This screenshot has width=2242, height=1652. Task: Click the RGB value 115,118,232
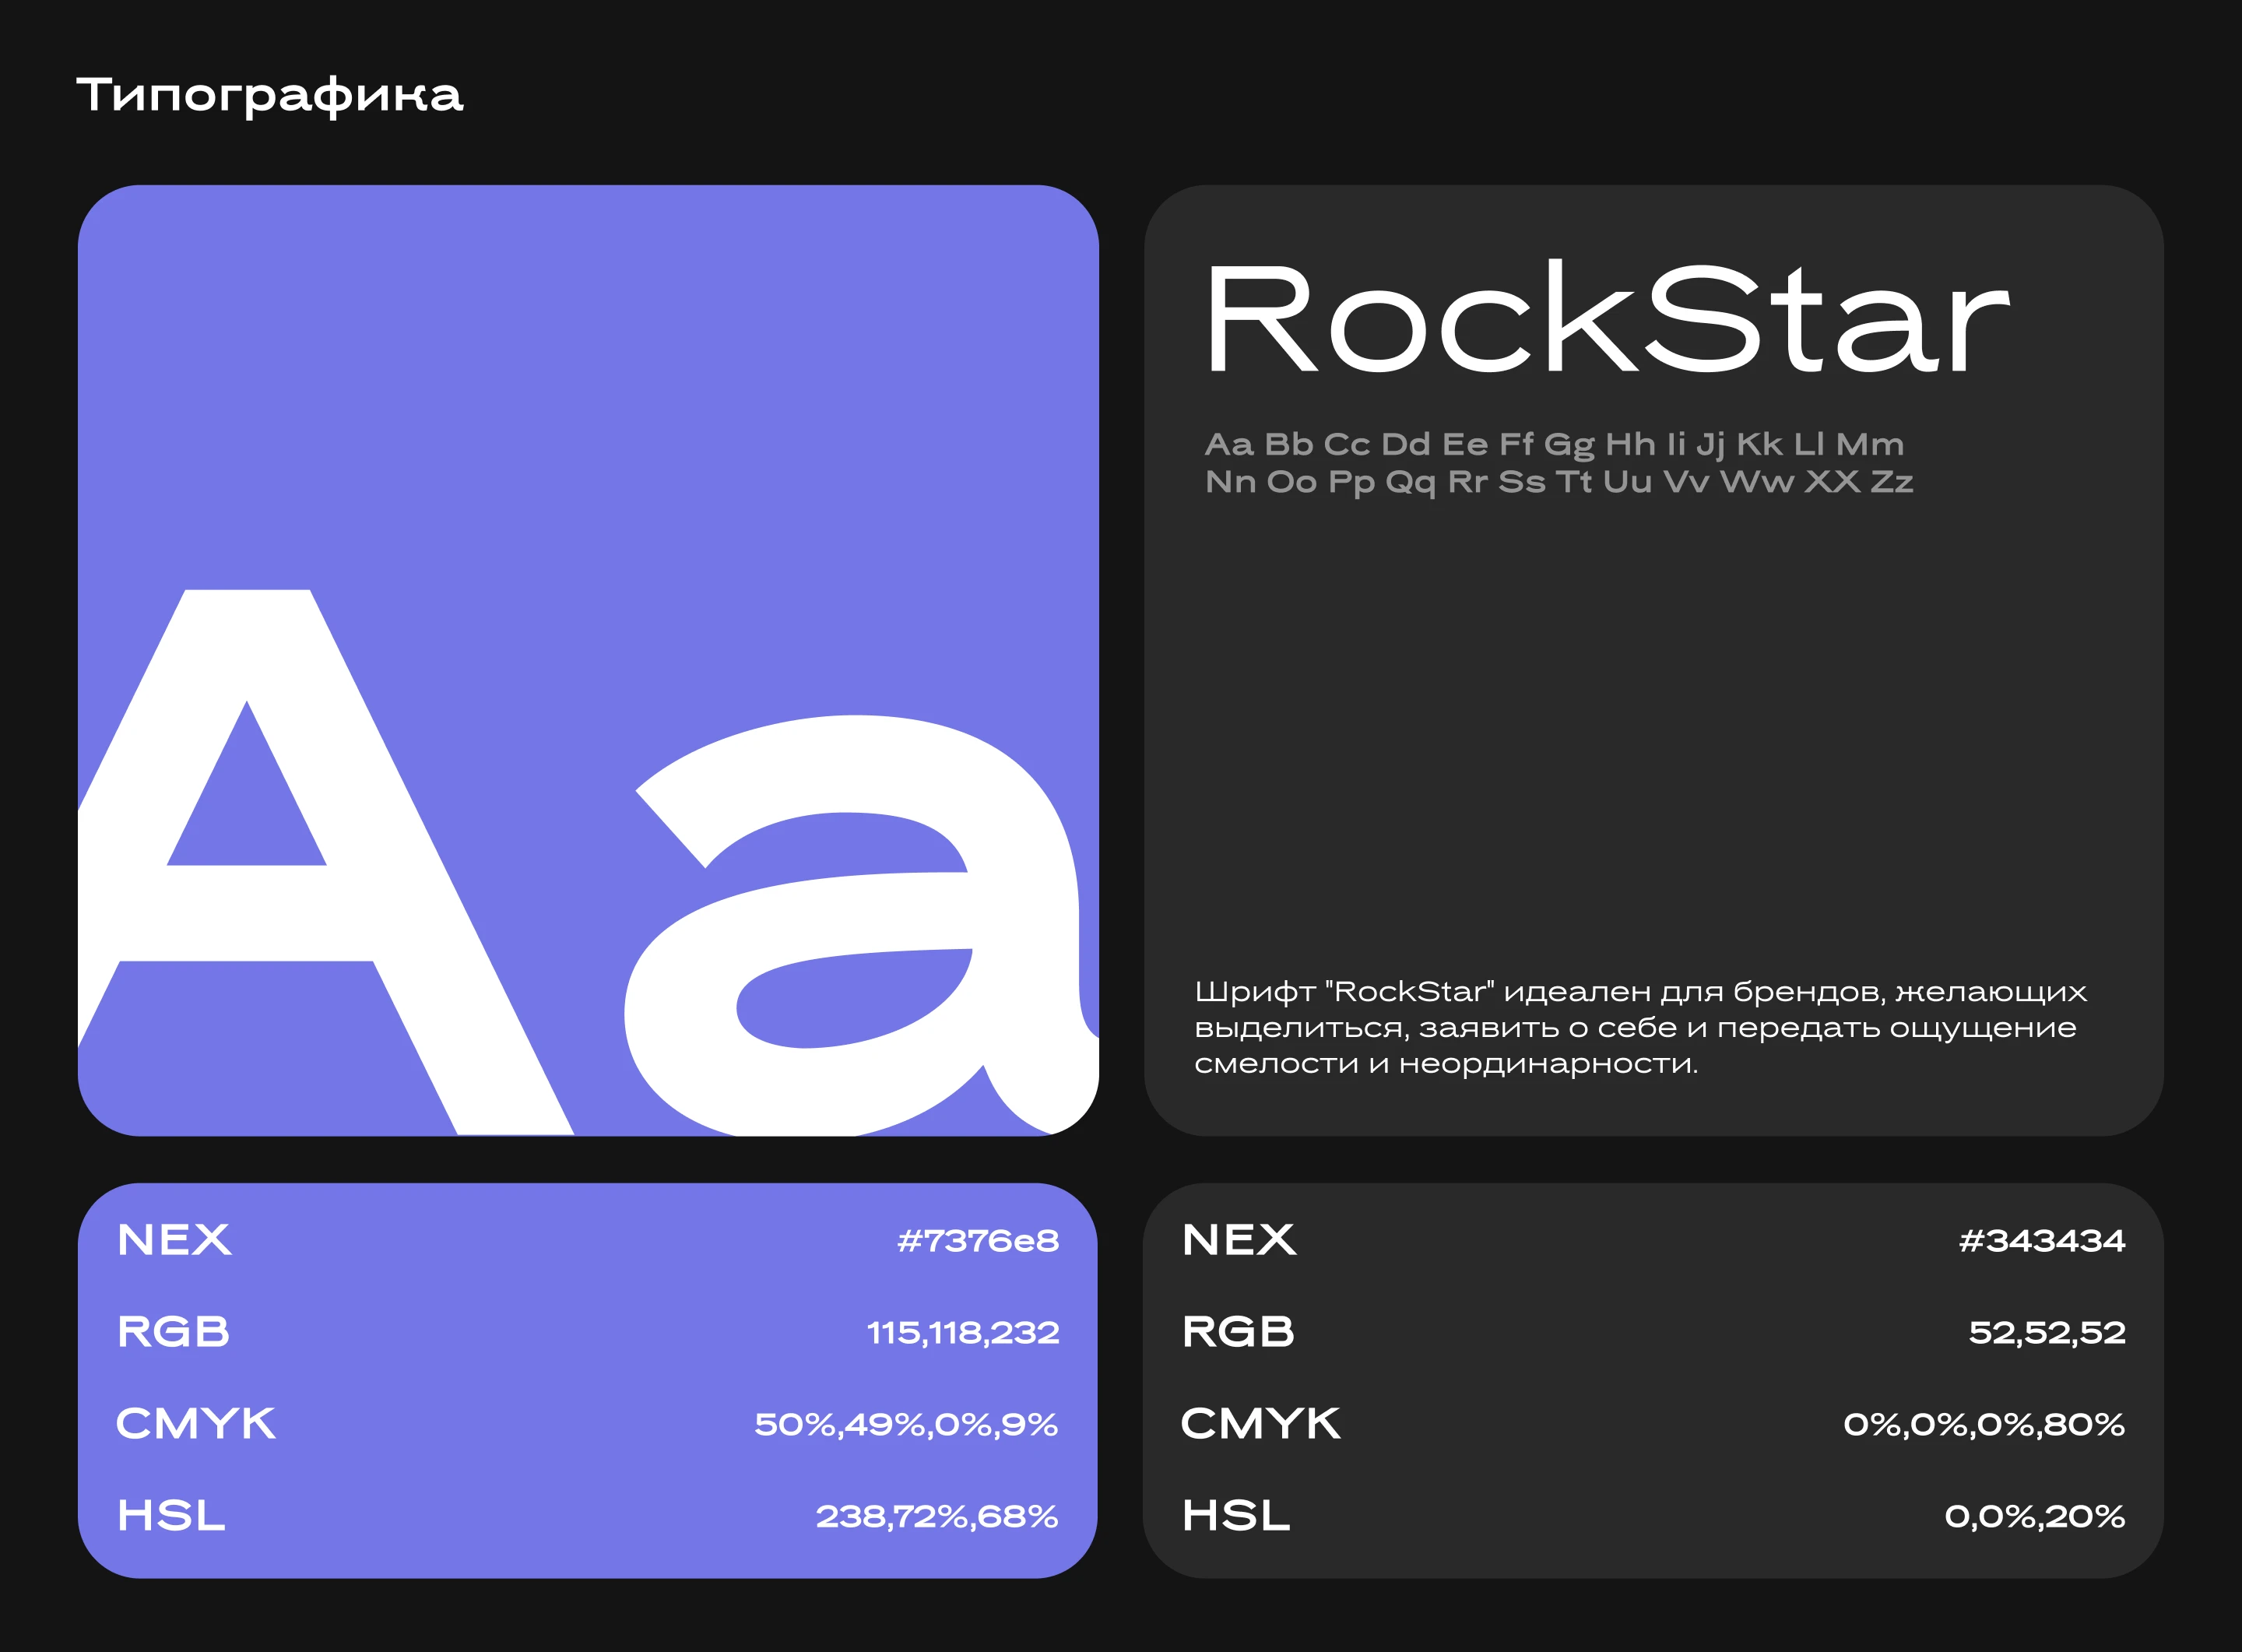963,1333
